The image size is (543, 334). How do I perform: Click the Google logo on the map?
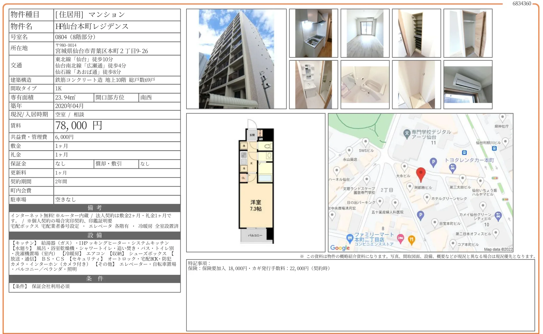click(x=340, y=248)
